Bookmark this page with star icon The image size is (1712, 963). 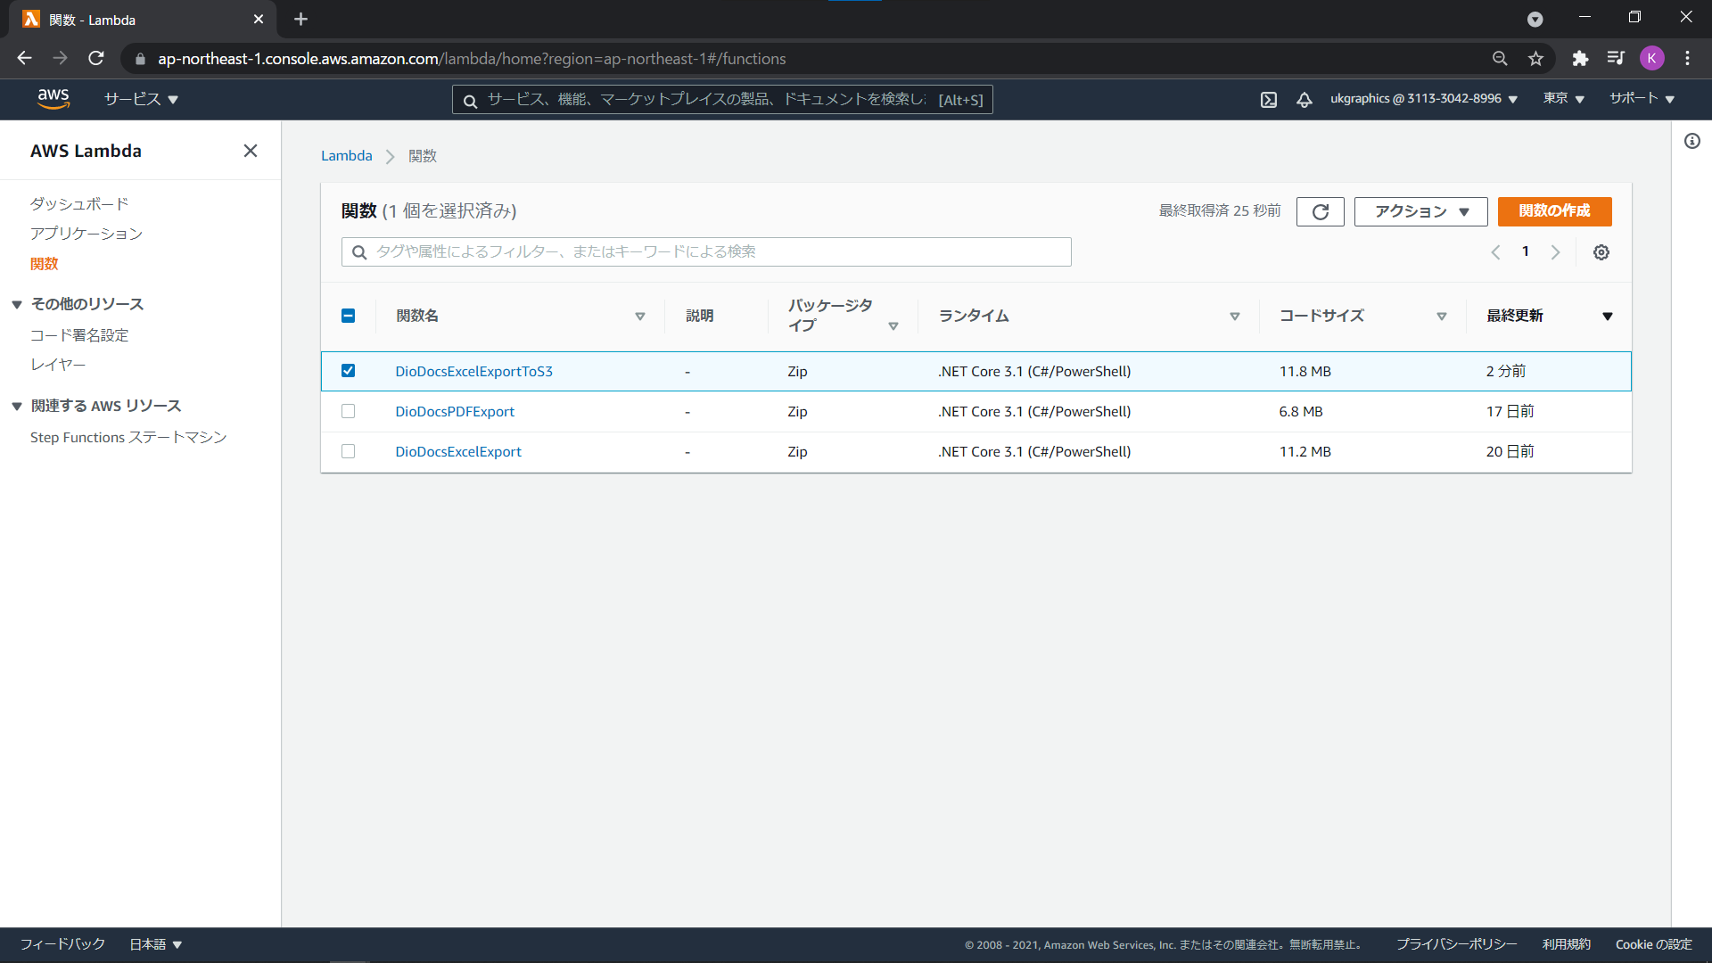coord(1535,58)
